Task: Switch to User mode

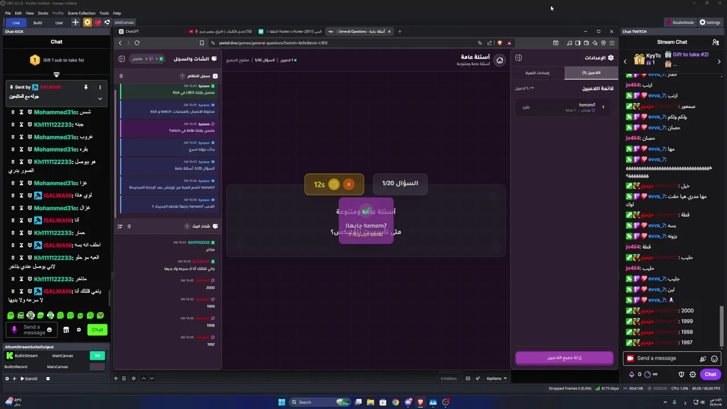Action: click(59, 23)
